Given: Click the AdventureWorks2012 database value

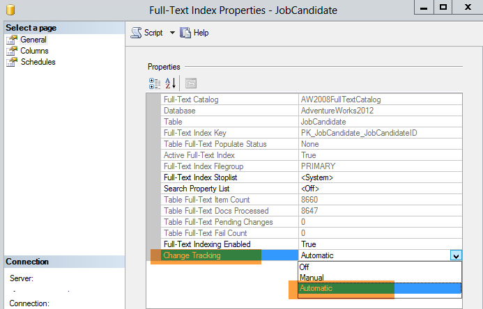Looking at the screenshot, I should click(x=337, y=111).
